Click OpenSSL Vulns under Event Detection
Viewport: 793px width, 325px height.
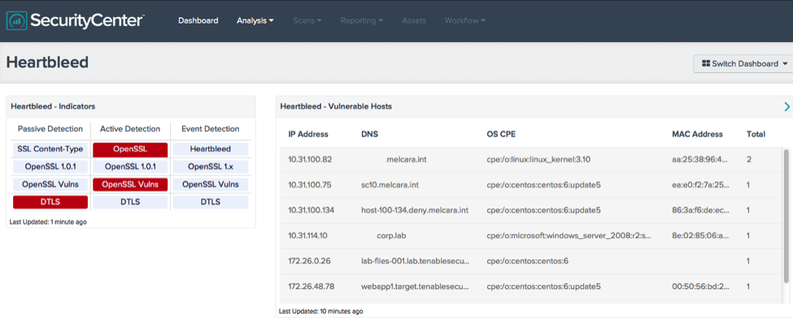point(211,184)
